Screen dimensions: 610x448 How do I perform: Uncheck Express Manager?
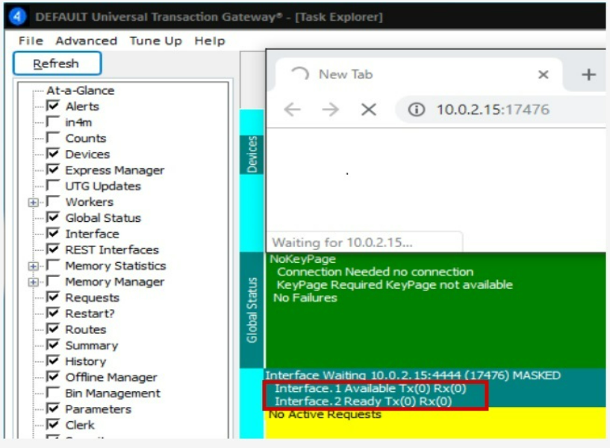click(52, 169)
